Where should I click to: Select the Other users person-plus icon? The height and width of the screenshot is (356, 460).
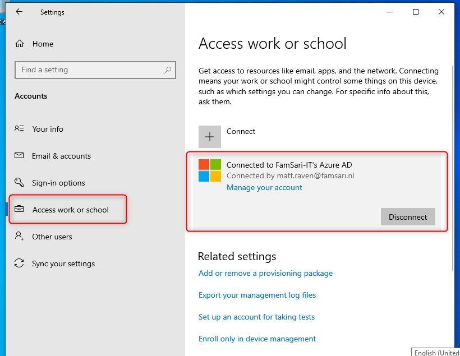(x=20, y=236)
